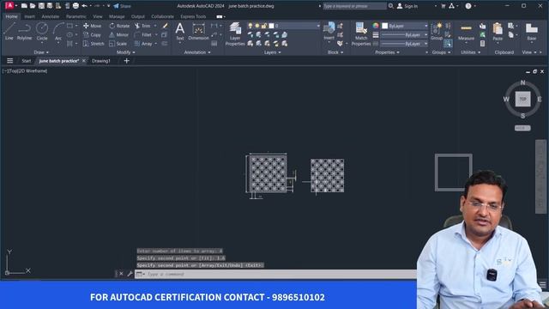Open the Express Tools ribbon tab
This screenshot has height=309, width=549.
(193, 16)
